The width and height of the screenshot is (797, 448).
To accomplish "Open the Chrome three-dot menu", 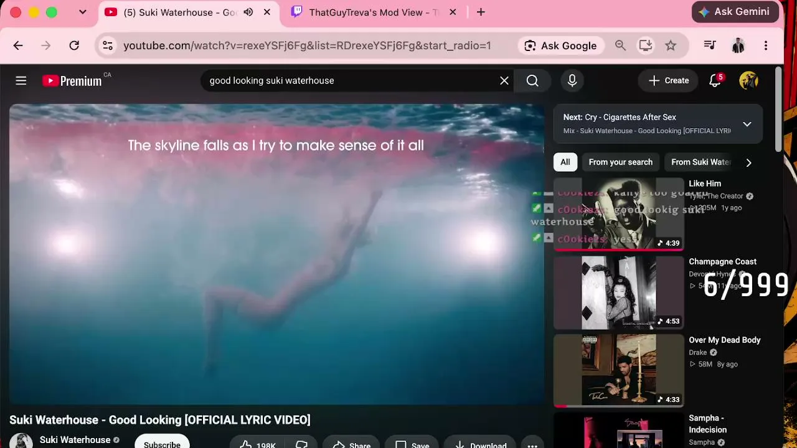I will point(766,45).
